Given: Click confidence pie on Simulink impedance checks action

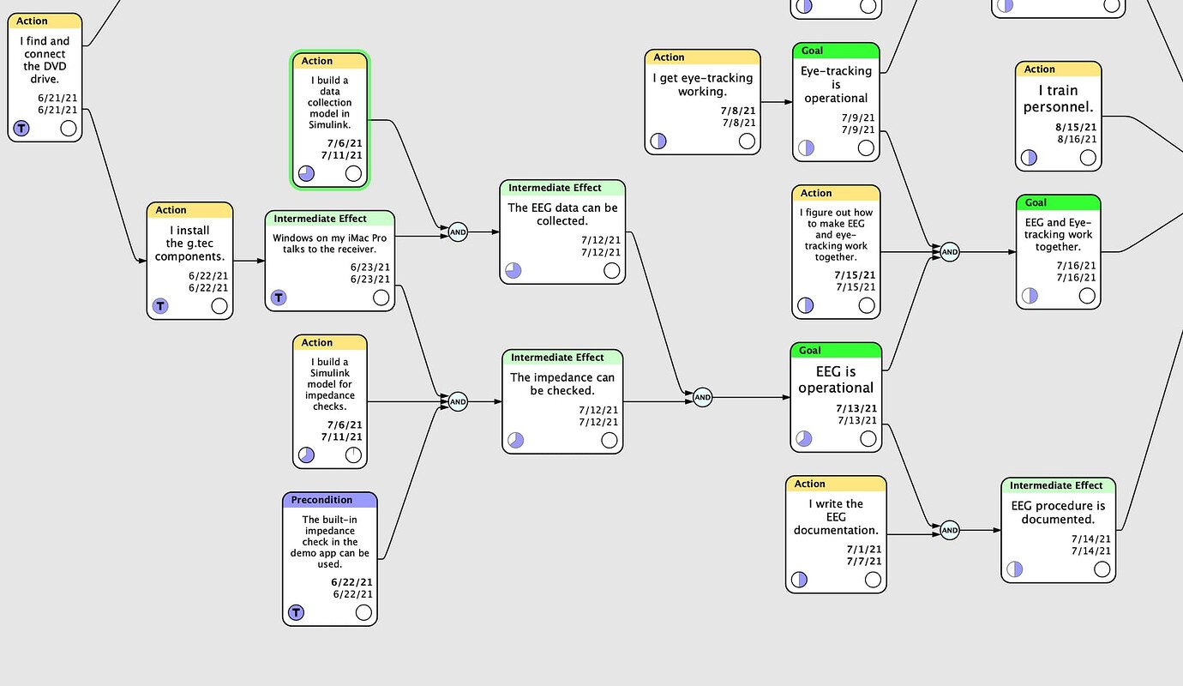Looking at the screenshot, I should click(306, 455).
